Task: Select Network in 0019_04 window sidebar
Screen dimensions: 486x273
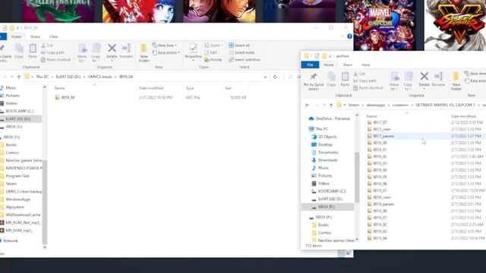Action: point(11,241)
